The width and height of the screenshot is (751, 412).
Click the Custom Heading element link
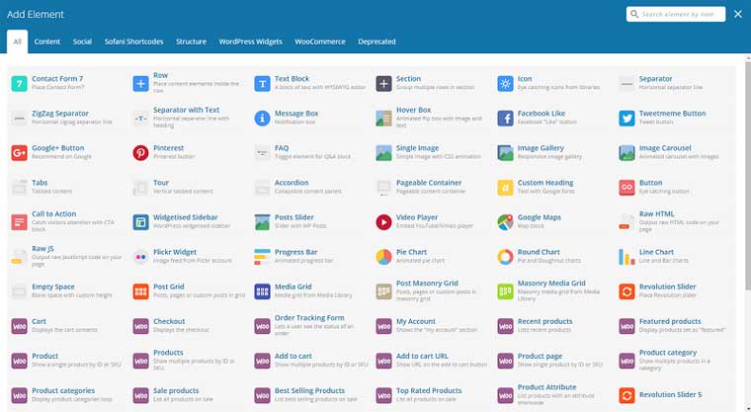[x=545, y=183]
